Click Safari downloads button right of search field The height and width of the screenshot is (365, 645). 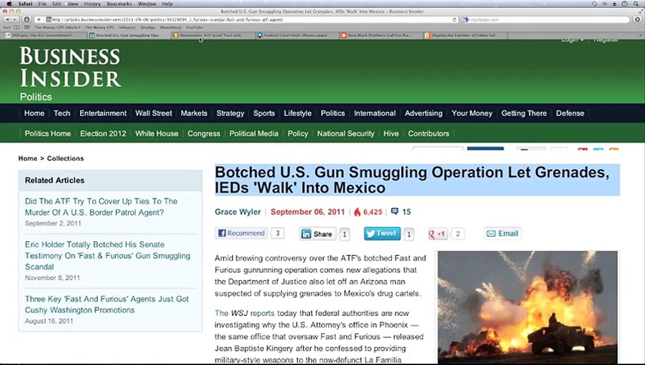(637, 19)
